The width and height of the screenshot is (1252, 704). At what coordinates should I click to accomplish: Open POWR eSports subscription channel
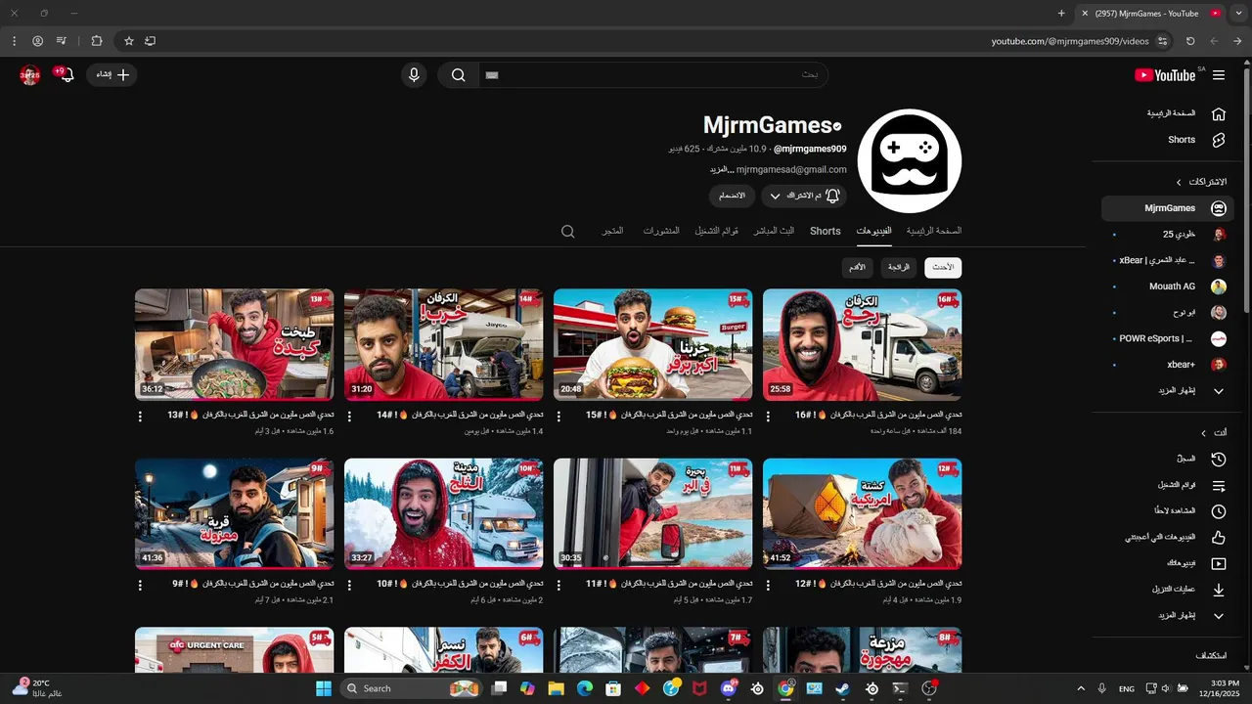pyautogui.click(x=1168, y=338)
